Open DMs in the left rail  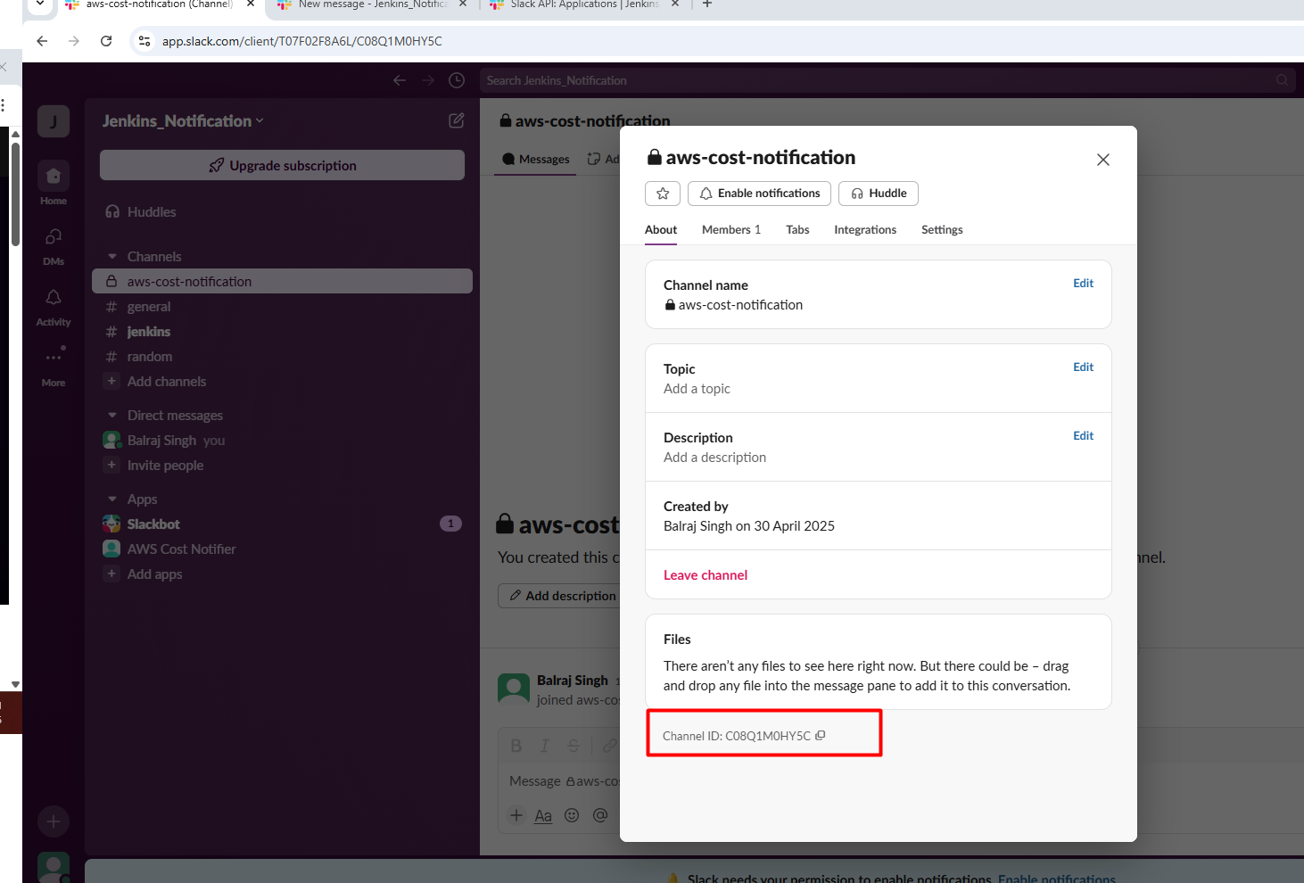[x=54, y=245]
